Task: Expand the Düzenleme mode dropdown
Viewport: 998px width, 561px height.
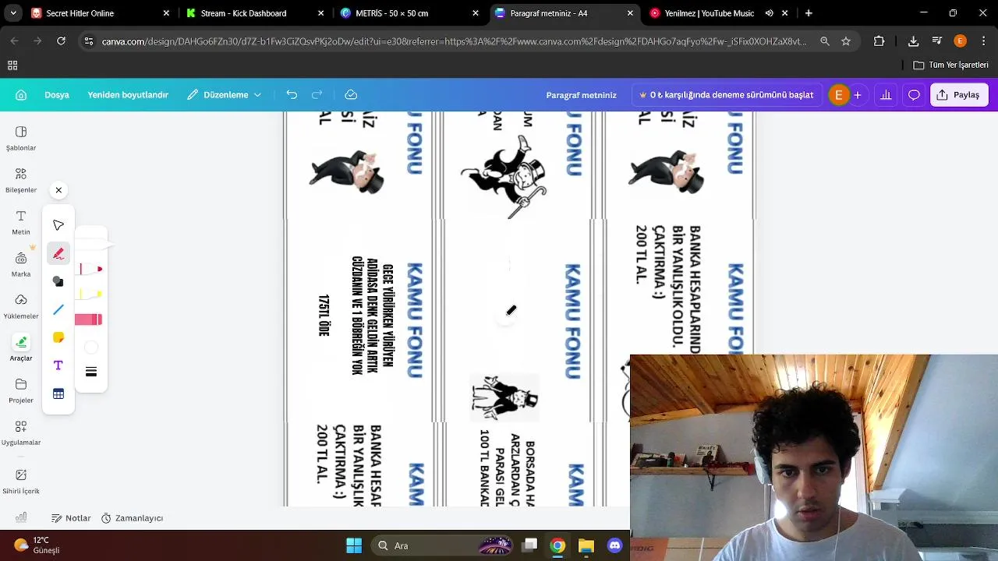Action: point(224,95)
